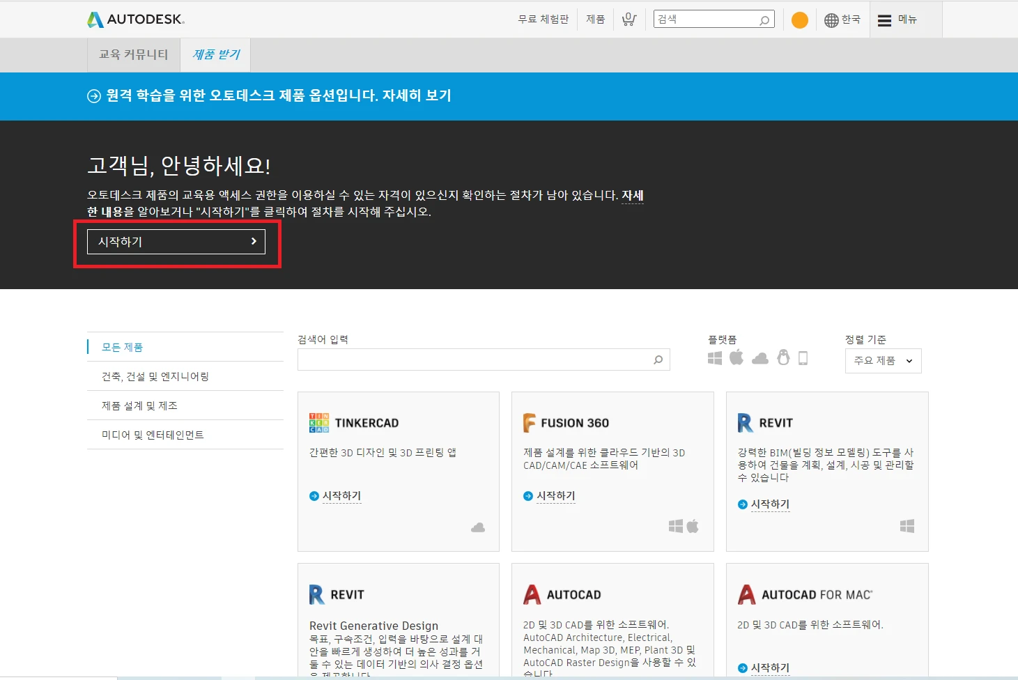Click the Windows icon on Fusion 360 card
The image size is (1018, 680).
[676, 526]
